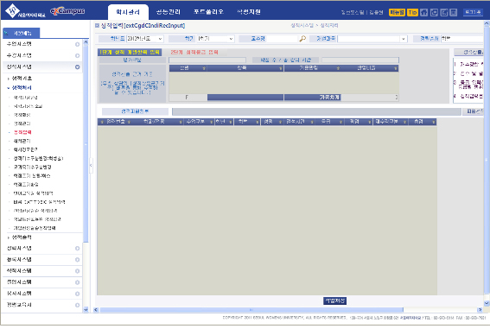The width and height of the screenshot is (490, 329).
Task: Go to the Home icon in the top bar
Action: tap(423, 12)
